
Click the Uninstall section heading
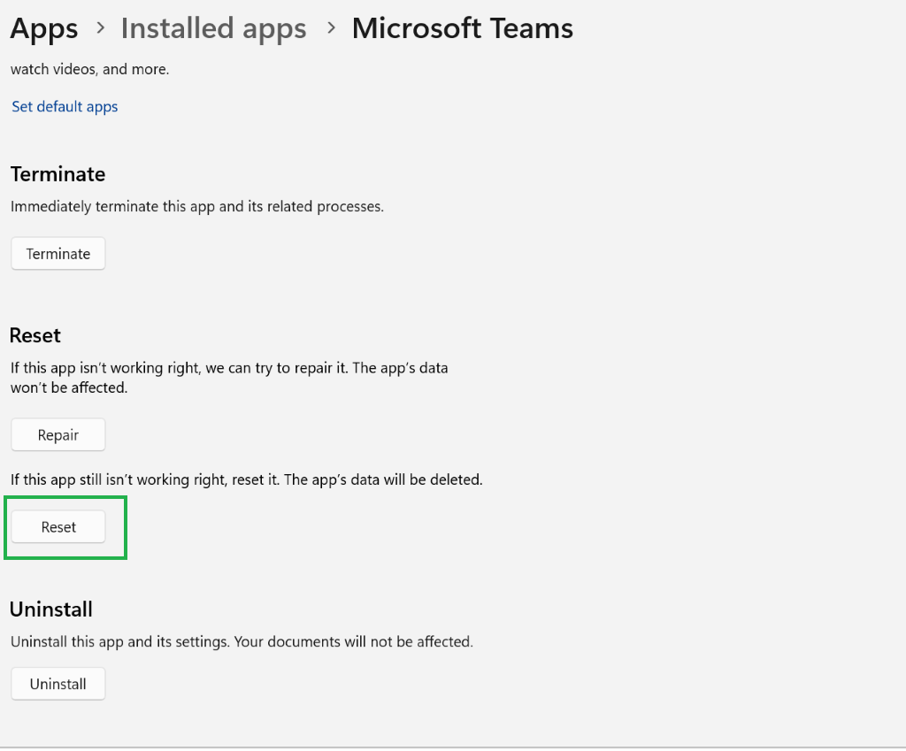click(x=51, y=609)
